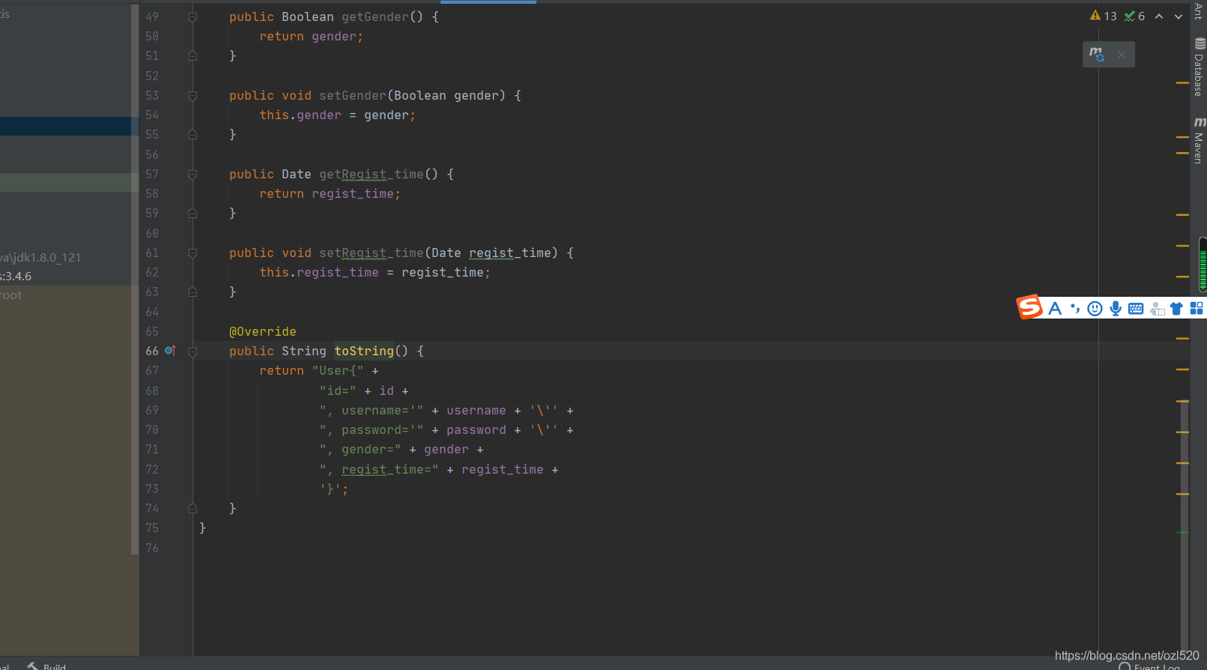Collapse the getGender method at line 49
Screen dimensions: 1207x670
[x=193, y=16]
